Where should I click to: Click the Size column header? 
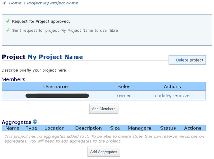pyautogui.click(x=115, y=128)
